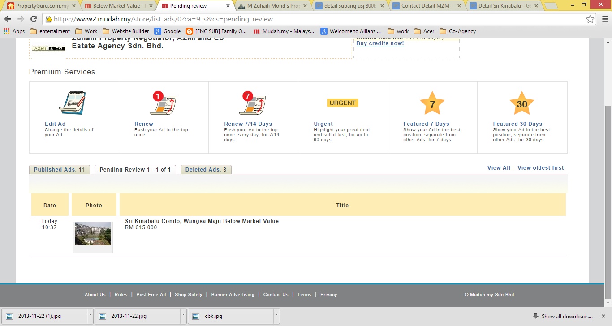Viewport: 612px width, 326px height.
Task: Open the Privacy footer link
Action: (x=329, y=295)
